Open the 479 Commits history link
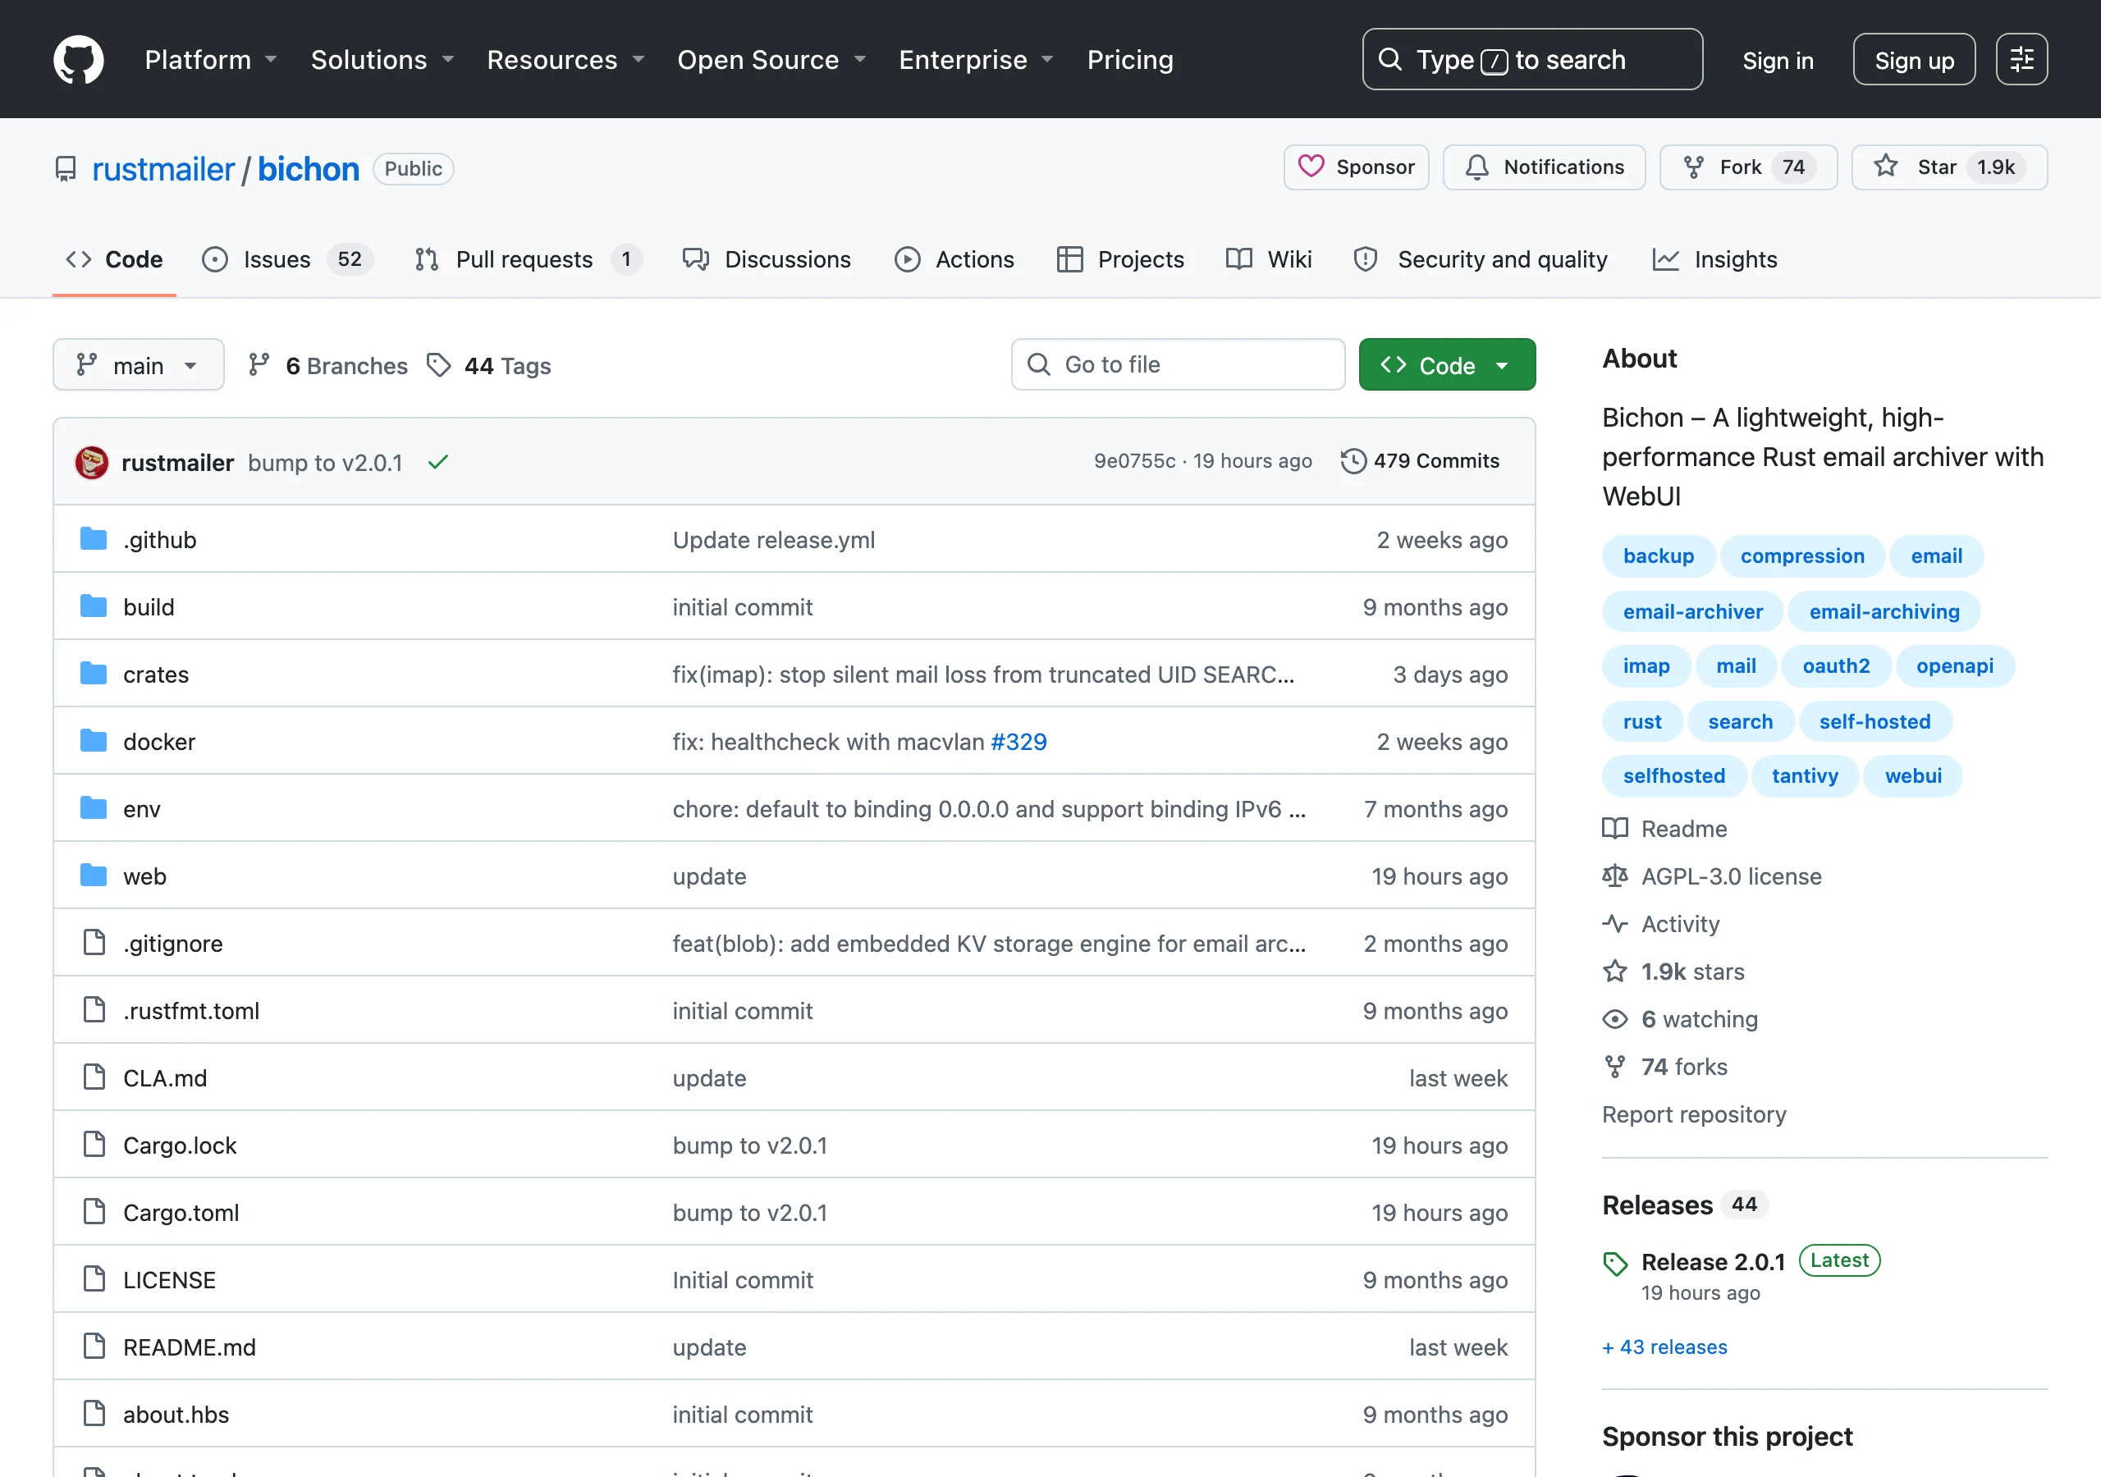 [1420, 461]
